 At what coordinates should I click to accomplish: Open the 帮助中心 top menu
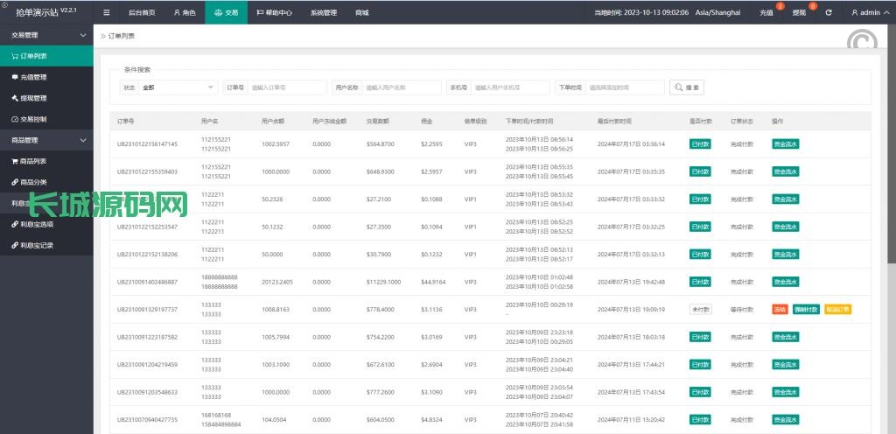(276, 12)
